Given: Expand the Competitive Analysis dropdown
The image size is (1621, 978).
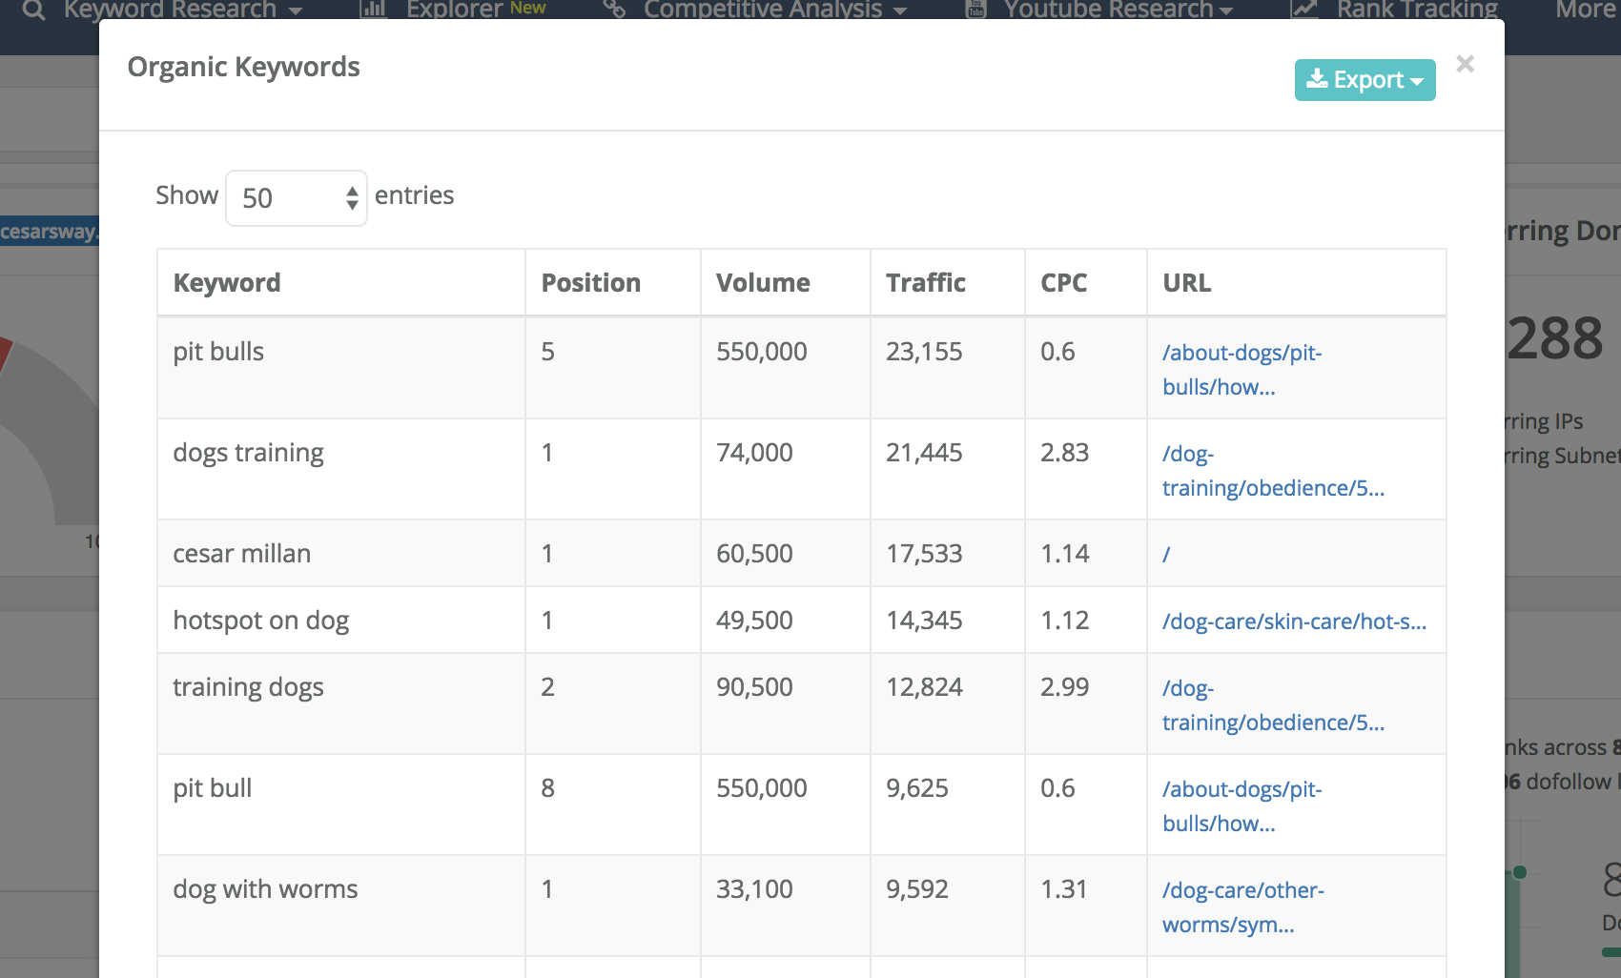Looking at the screenshot, I should (x=899, y=11).
